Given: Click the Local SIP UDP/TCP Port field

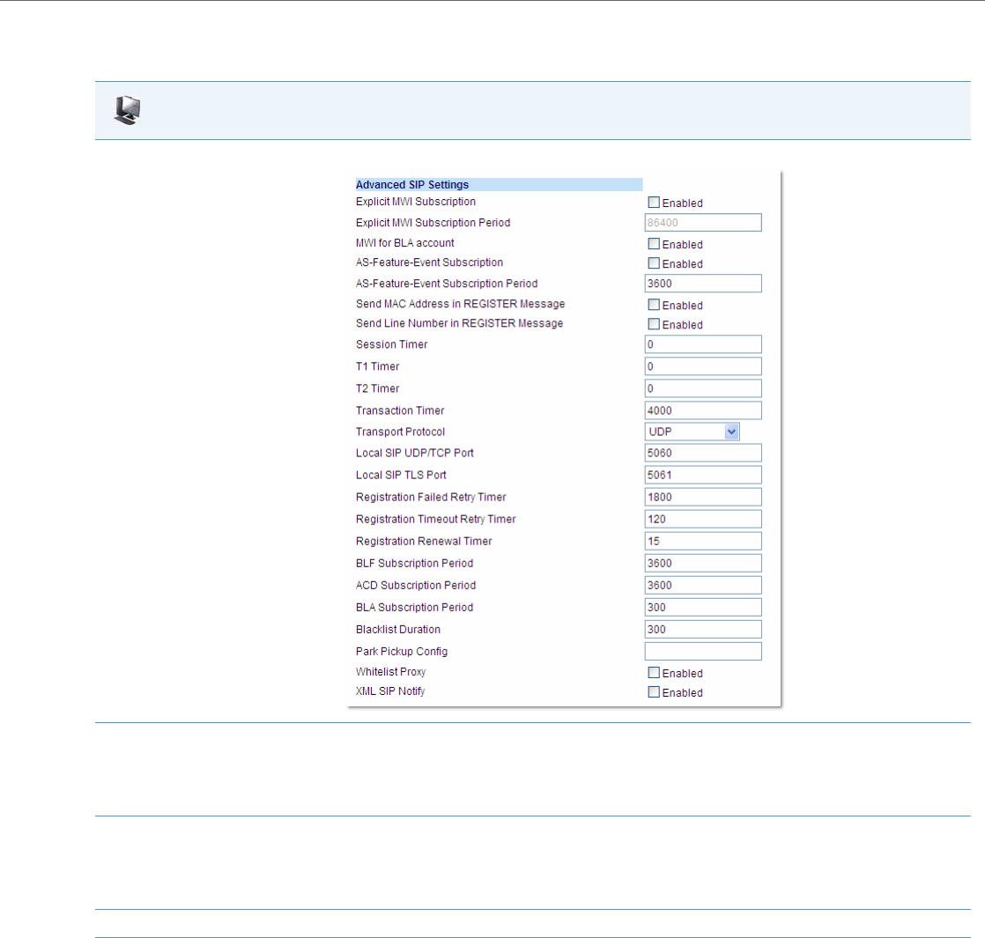Looking at the screenshot, I should (703, 453).
